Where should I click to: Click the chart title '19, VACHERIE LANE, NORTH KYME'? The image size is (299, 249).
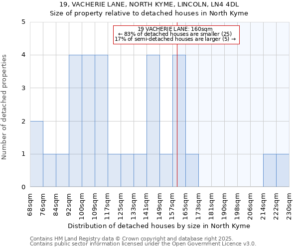tap(117, 4)
